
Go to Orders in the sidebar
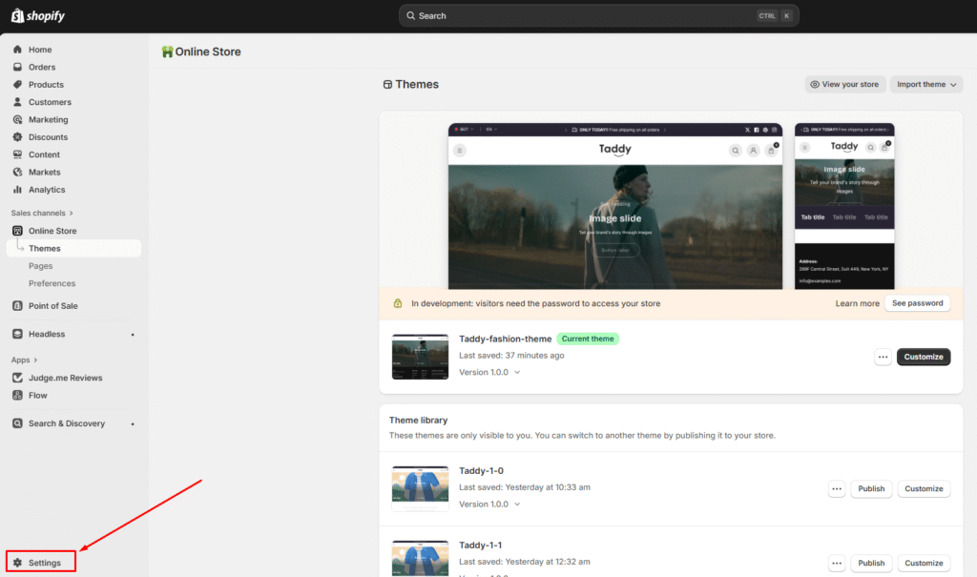click(42, 67)
